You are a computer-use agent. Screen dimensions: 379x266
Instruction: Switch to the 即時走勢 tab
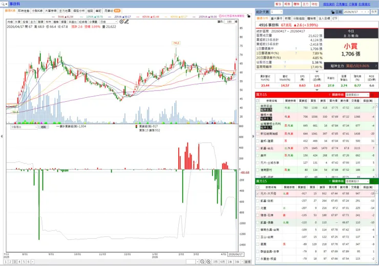[x=24, y=11]
